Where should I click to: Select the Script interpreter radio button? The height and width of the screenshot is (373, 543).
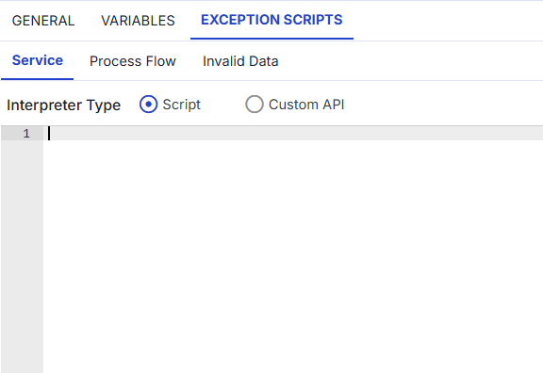pos(149,105)
